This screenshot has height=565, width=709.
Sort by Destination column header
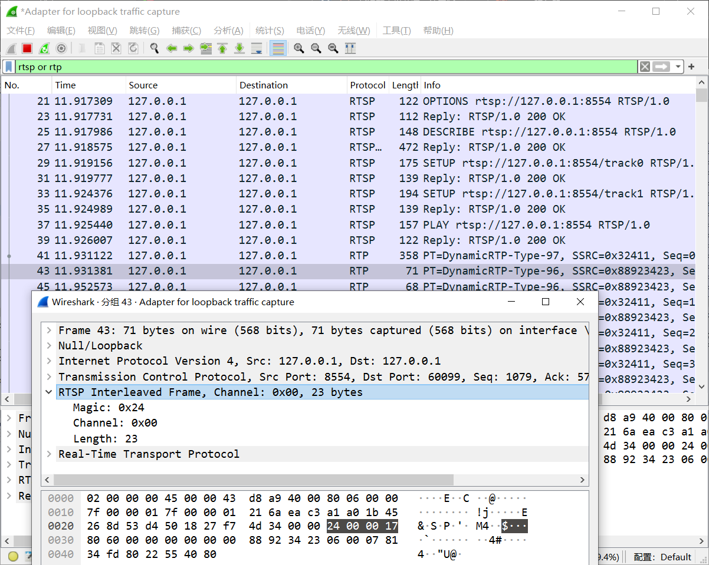pos(291,85)
